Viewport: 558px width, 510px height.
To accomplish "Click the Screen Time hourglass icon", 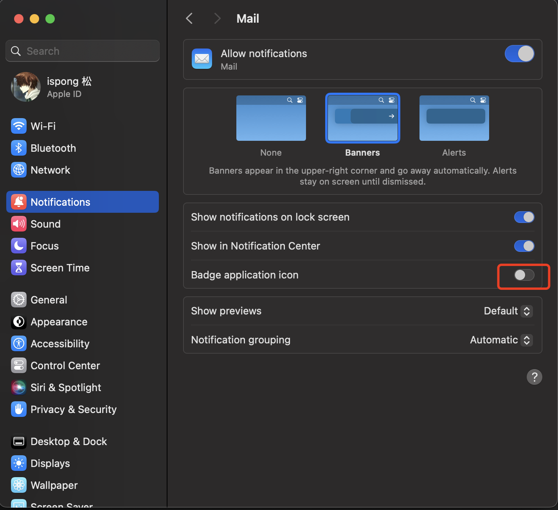I will [19, 268].
